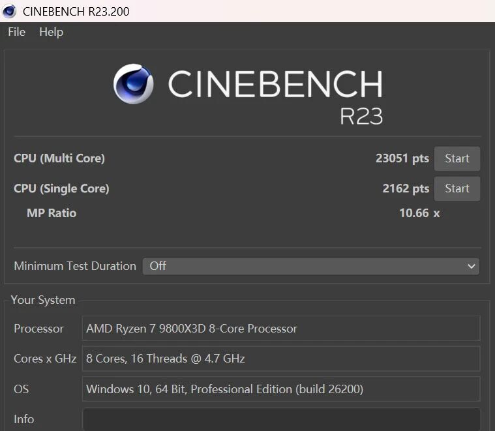Click the CPU (Multi Core) label
Viewport: 495px width, 431px height.
pos(59,158)
